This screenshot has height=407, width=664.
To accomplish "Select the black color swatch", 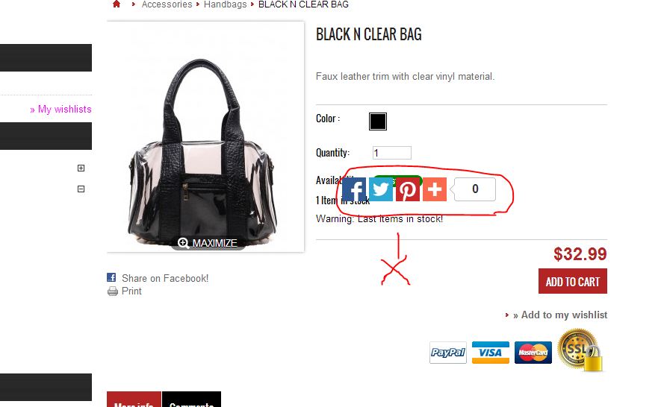I will point(378,122).
